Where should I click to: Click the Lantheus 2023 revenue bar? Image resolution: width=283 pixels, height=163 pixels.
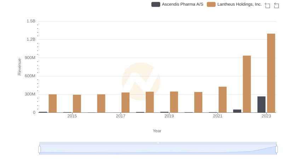271,73
